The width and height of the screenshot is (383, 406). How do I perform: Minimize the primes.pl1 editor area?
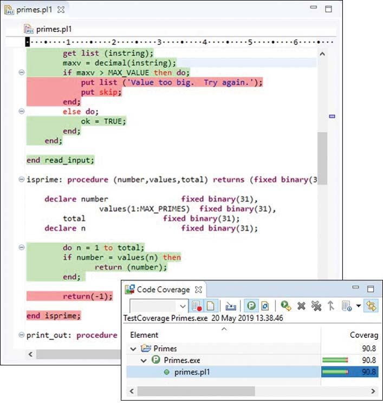pyautogui.click(x=314, y=7)
